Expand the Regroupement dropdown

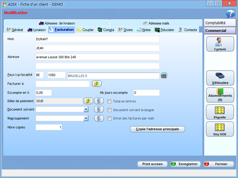86,118
